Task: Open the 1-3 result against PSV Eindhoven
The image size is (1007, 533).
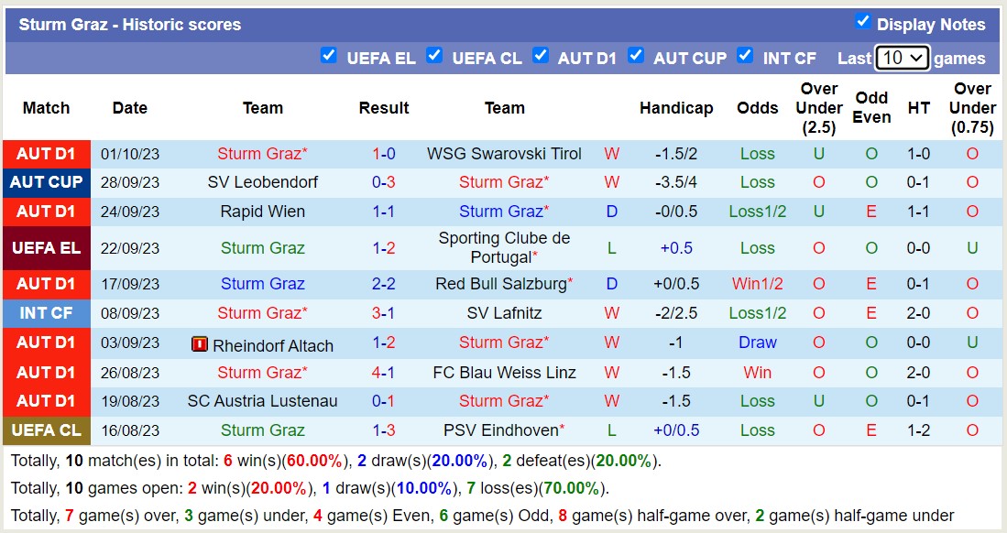Action: (x=383, y=430)
